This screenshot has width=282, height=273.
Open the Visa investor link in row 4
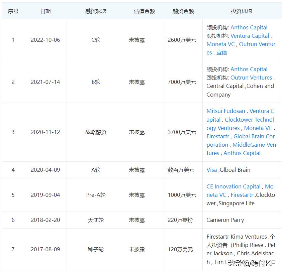coord(211,170)
